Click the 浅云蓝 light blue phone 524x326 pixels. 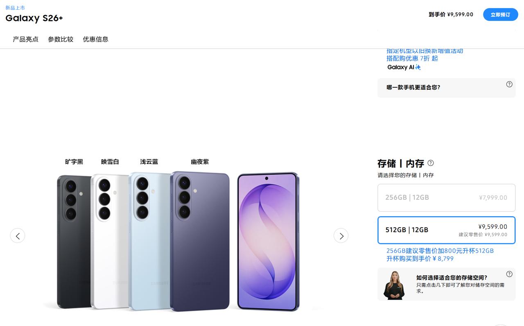149,241
